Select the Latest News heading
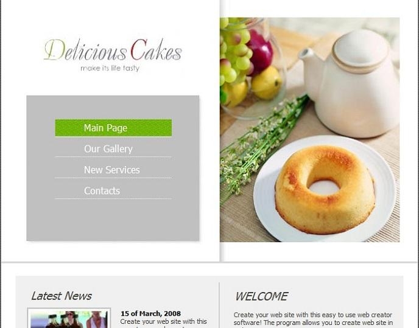The image size is (419, 328). [x=61, y=296]
